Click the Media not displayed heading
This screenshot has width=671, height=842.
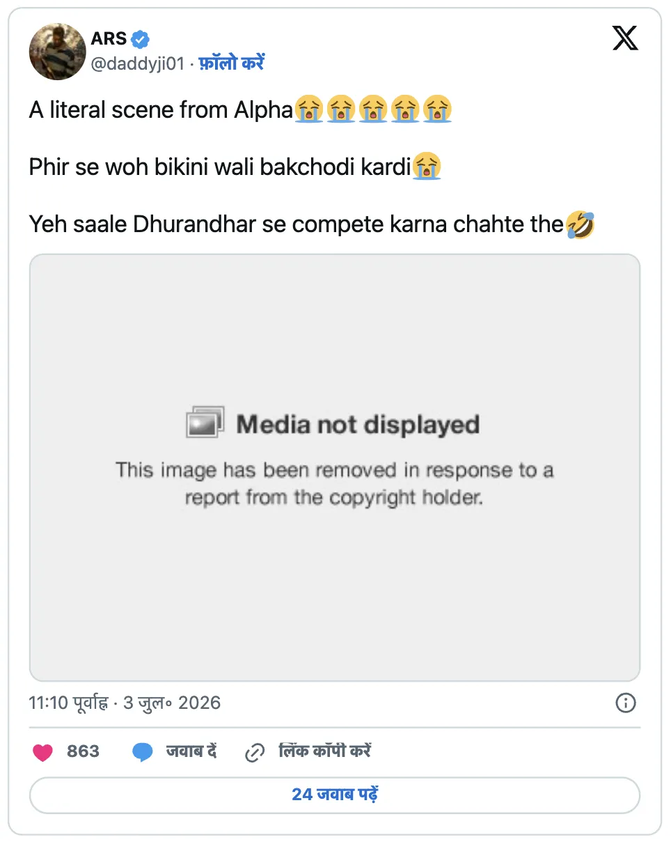coord(358,424)
